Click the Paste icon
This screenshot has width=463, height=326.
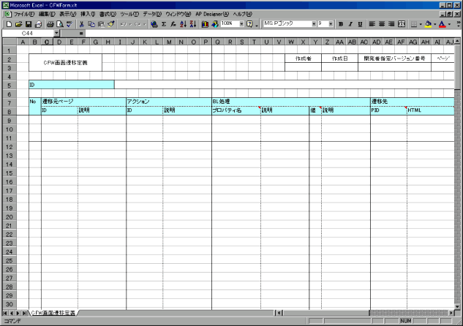(101, 24)
